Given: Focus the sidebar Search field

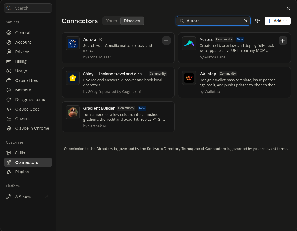Looking at the screenshot, I should tap(28, 8).
